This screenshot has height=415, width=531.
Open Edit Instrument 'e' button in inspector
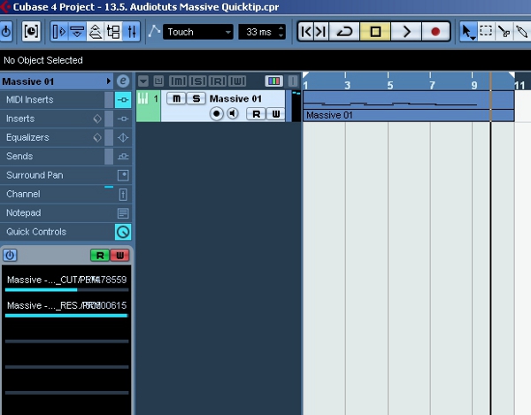click(123, 81)
